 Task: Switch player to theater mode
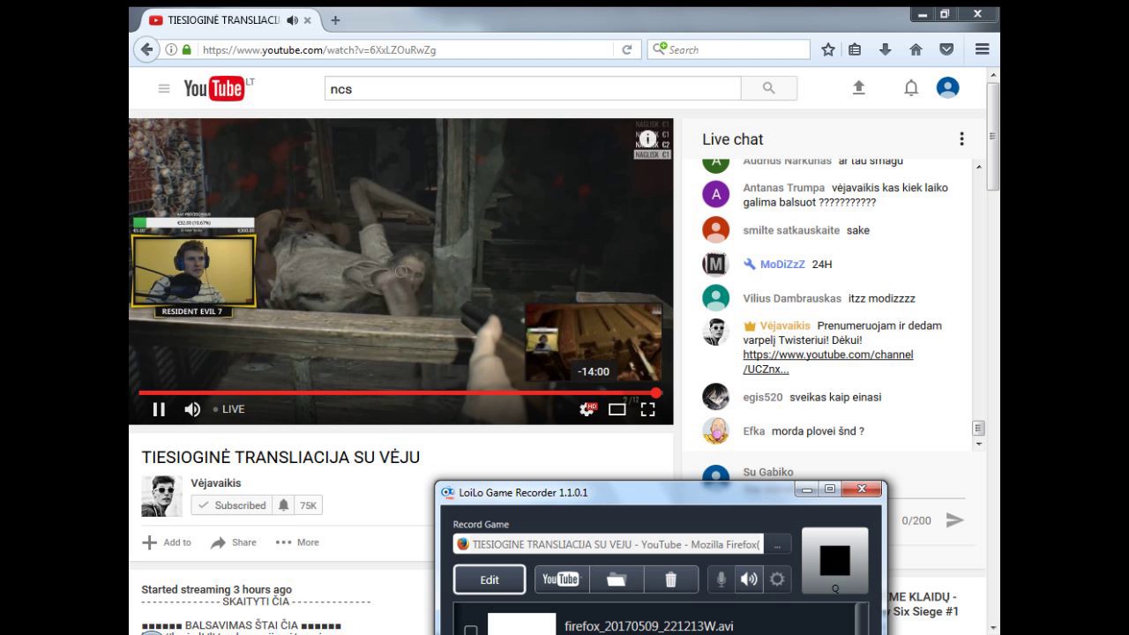pyautogui.click(x=617, y=409)
